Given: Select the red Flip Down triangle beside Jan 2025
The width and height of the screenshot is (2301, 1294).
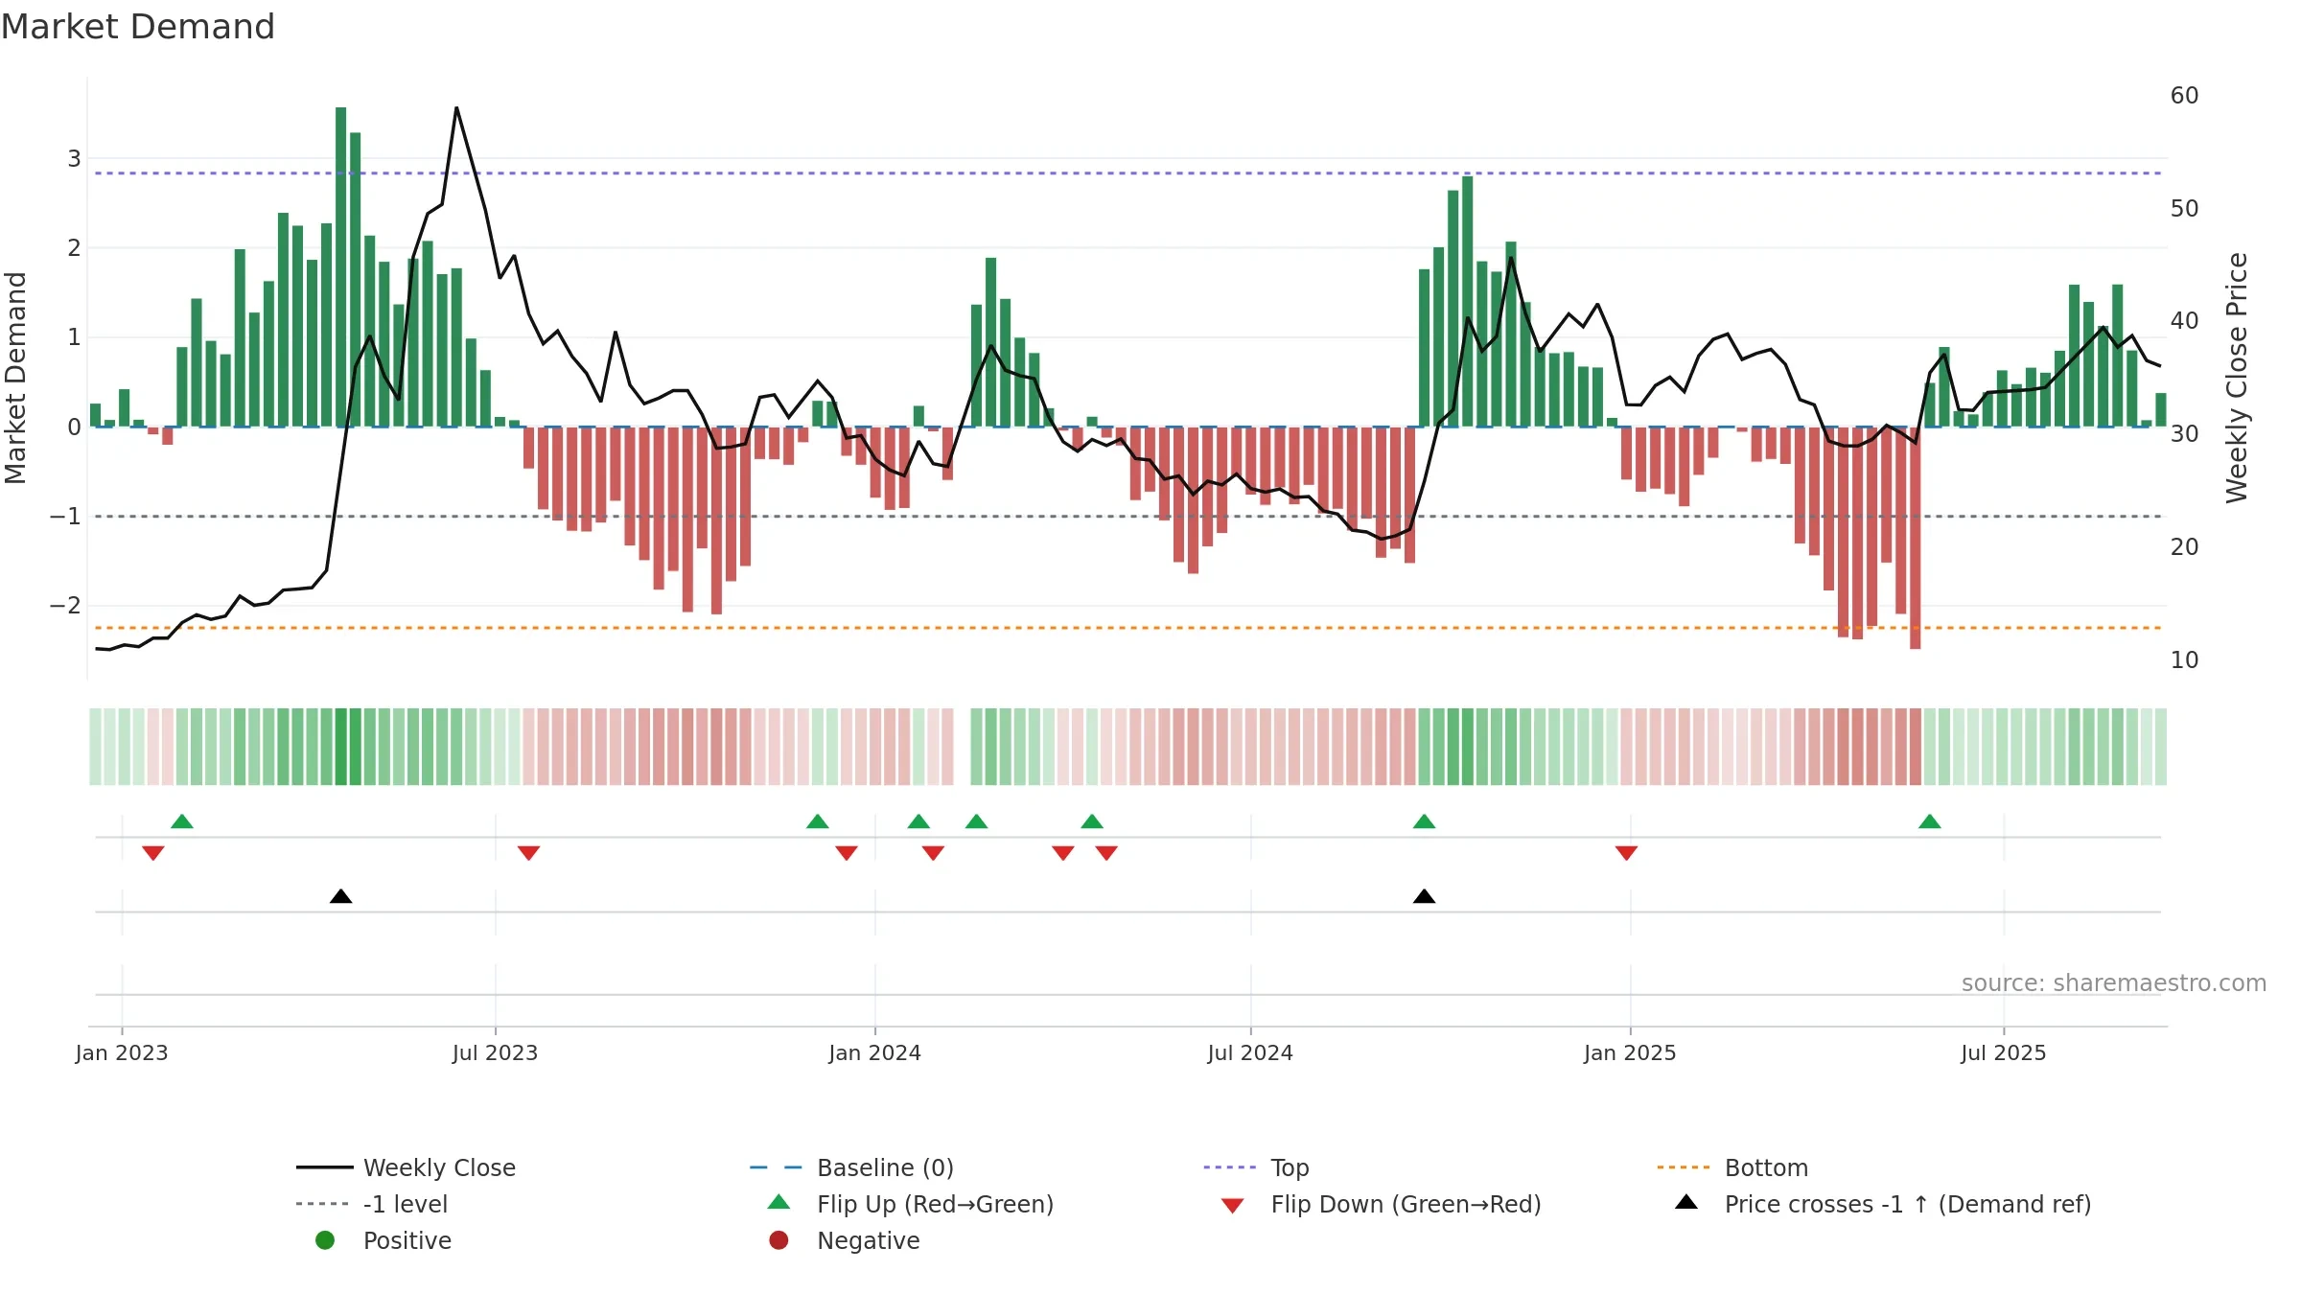Looking at the screenshot, I should 1627,853.
